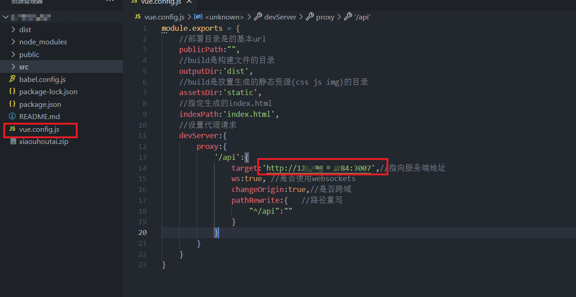Viewport: 576px width, 297px height.
Task: Click line number 23 in the gutter
Action: tap(142, 264)
